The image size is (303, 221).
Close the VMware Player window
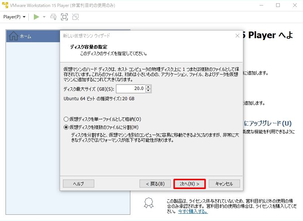[x=295, y=5]
